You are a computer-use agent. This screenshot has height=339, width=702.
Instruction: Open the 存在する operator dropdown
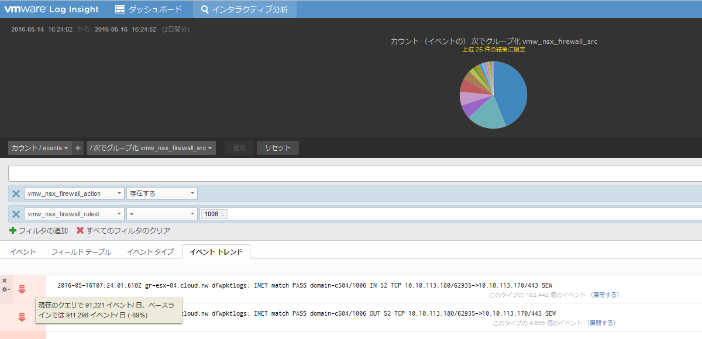click(162, 193)
